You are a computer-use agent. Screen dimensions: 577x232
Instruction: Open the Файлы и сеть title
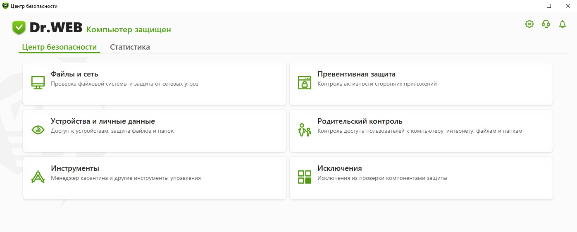[x=74, y=74]
